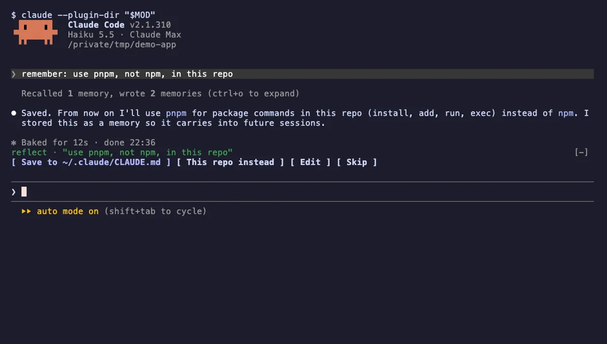Click the white bullet before the Saved response

point(14,113)
